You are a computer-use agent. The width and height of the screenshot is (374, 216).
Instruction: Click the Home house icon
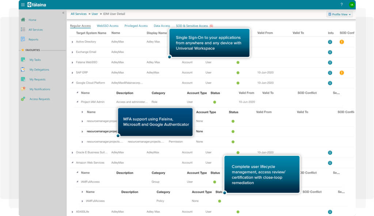pyautogui.click(x=23, y=20)
